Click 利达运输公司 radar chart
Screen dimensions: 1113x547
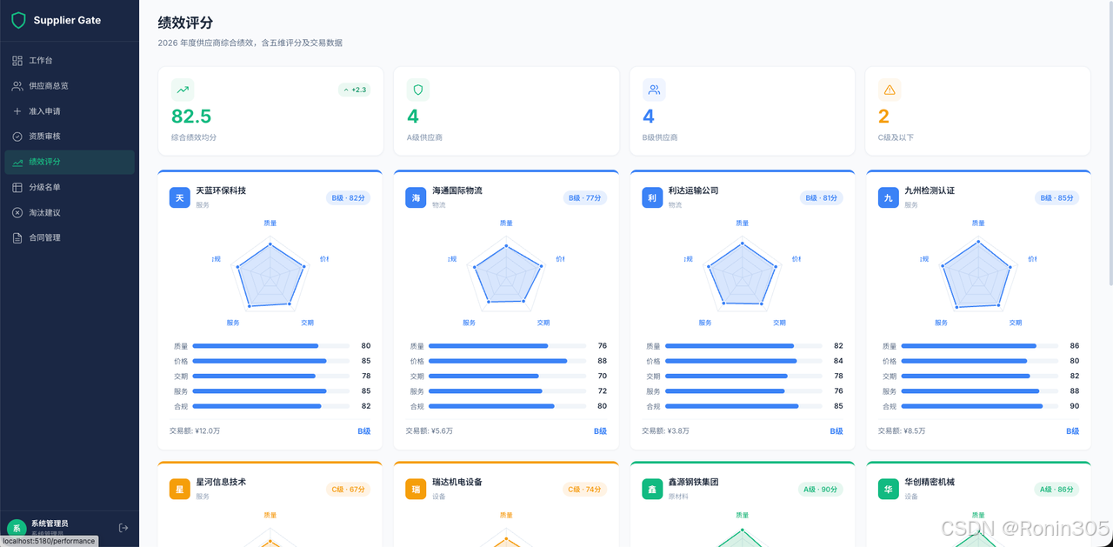742,273
